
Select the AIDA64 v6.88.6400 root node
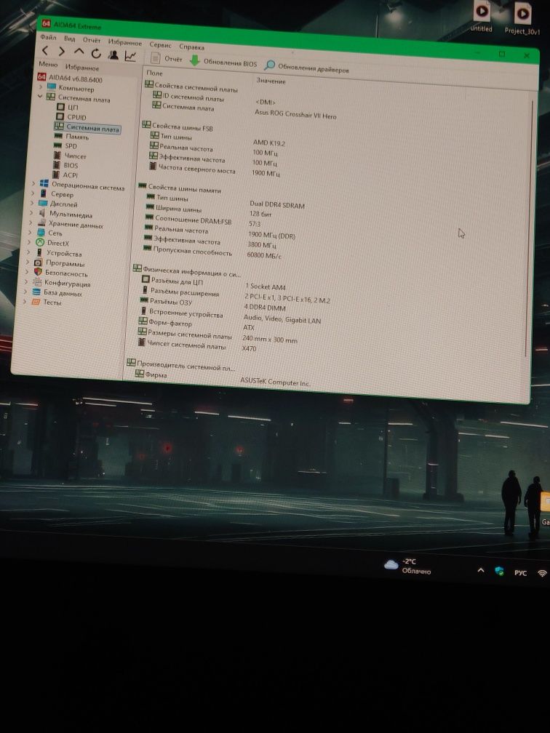point(70,78)
